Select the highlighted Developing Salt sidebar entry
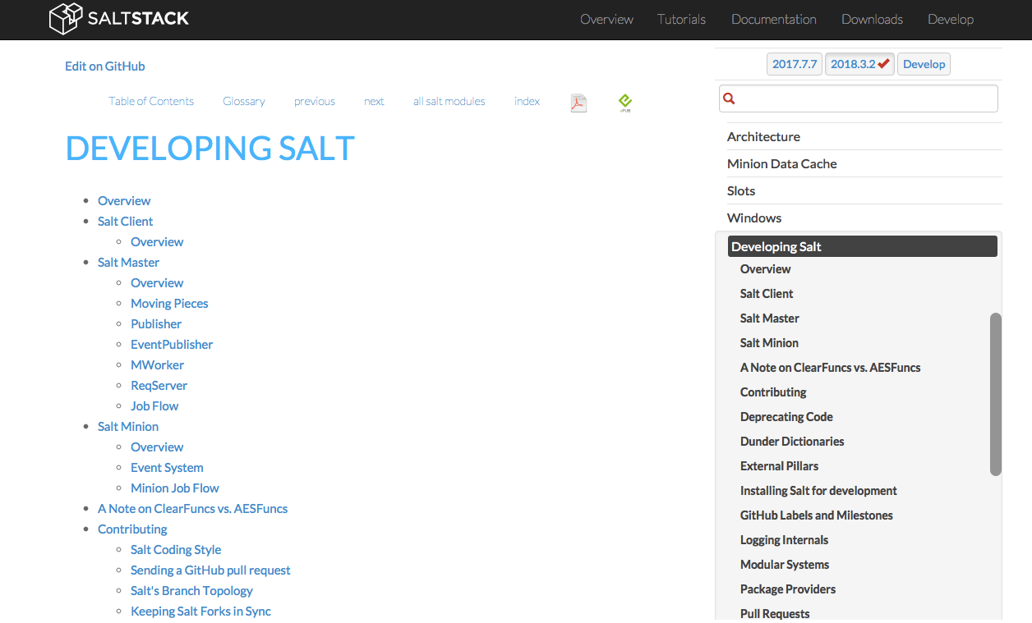This screenshot has height=623, width=1032. pyautogui.click(x=862, y=246)
